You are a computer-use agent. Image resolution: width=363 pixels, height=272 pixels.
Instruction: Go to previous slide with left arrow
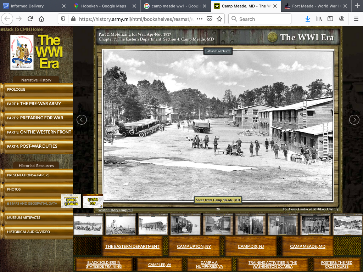coord(82,120)
